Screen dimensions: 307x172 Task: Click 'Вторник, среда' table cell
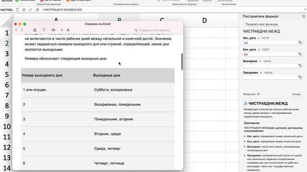(107, 134)
